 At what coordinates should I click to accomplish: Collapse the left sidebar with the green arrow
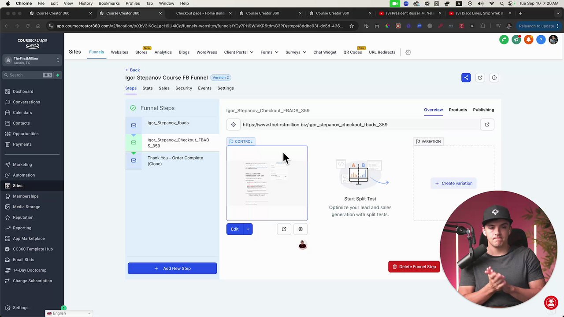(63, 308)
